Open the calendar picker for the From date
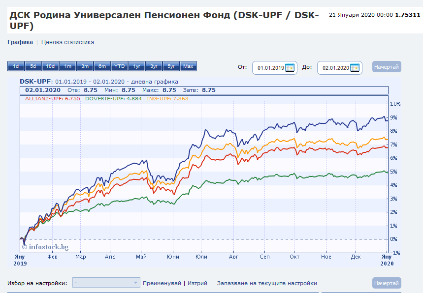The height and width of the screenshot is (293, 423). [290, 68]
